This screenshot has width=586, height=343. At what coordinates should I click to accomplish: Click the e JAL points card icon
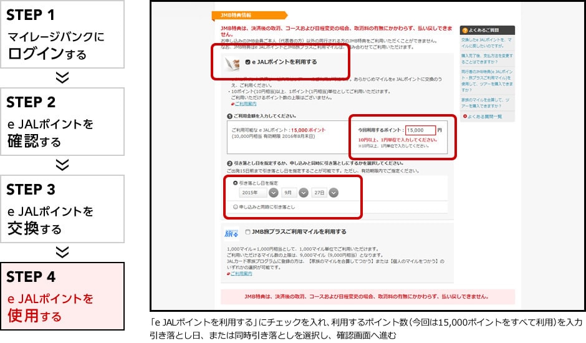coord(233,62)
